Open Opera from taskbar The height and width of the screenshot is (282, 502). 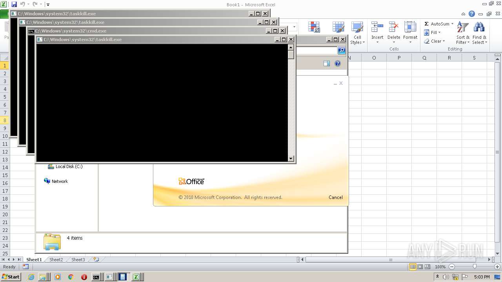click(x=84, y=277)
